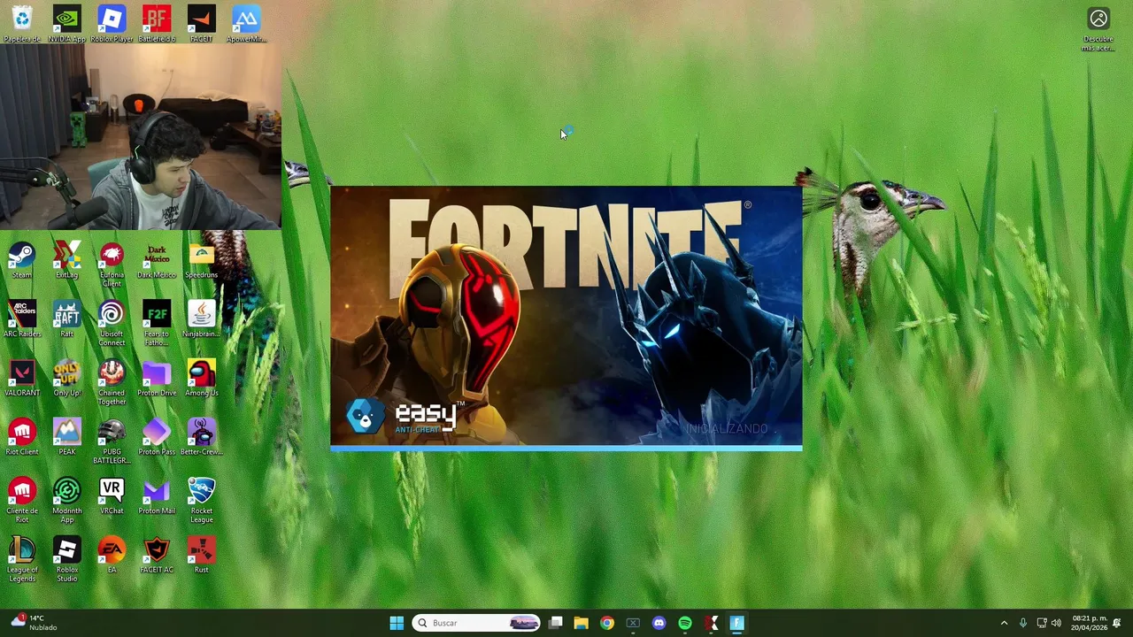The image size is (1133, 637).
Task: Switch to ExitLag in the taskbar
Action: point(711,623)
